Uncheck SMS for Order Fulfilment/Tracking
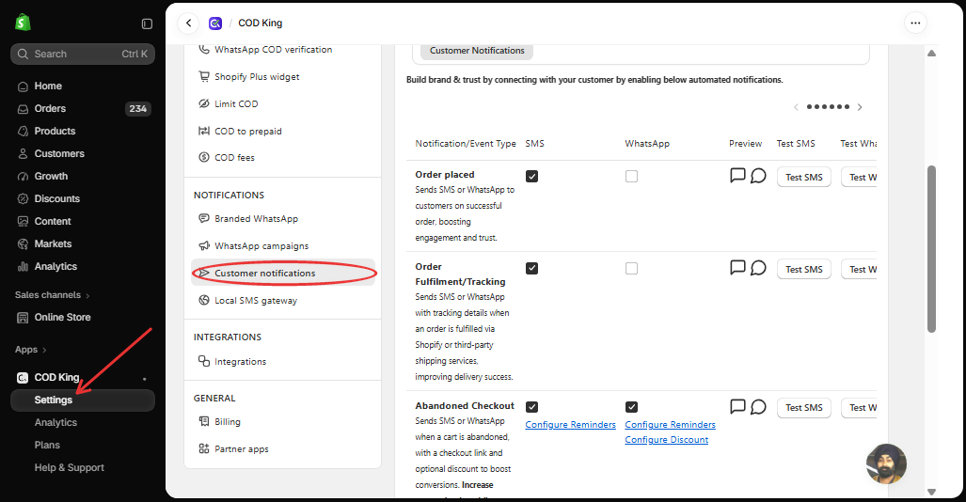 click(531, 269)
